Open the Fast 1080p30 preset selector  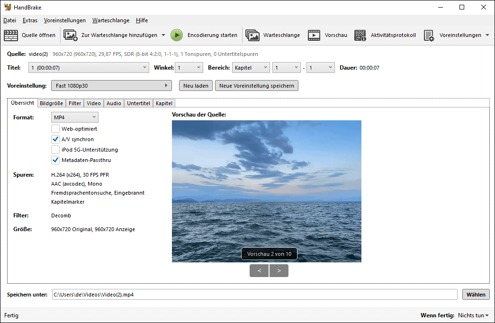[x=111, y=86]
